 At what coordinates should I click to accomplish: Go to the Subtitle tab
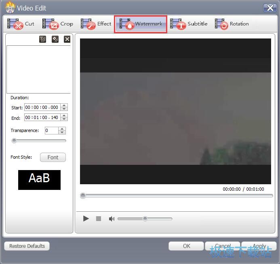[x=189, y=24]
